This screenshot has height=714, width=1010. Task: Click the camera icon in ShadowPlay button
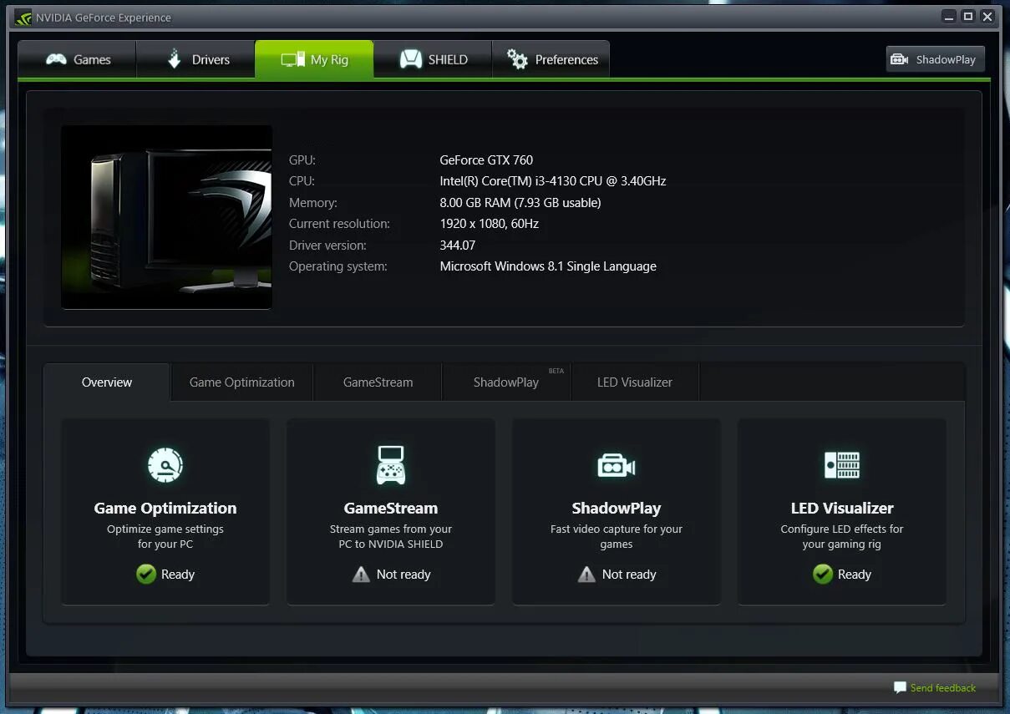pyautogui.click(x=900, y=59)
